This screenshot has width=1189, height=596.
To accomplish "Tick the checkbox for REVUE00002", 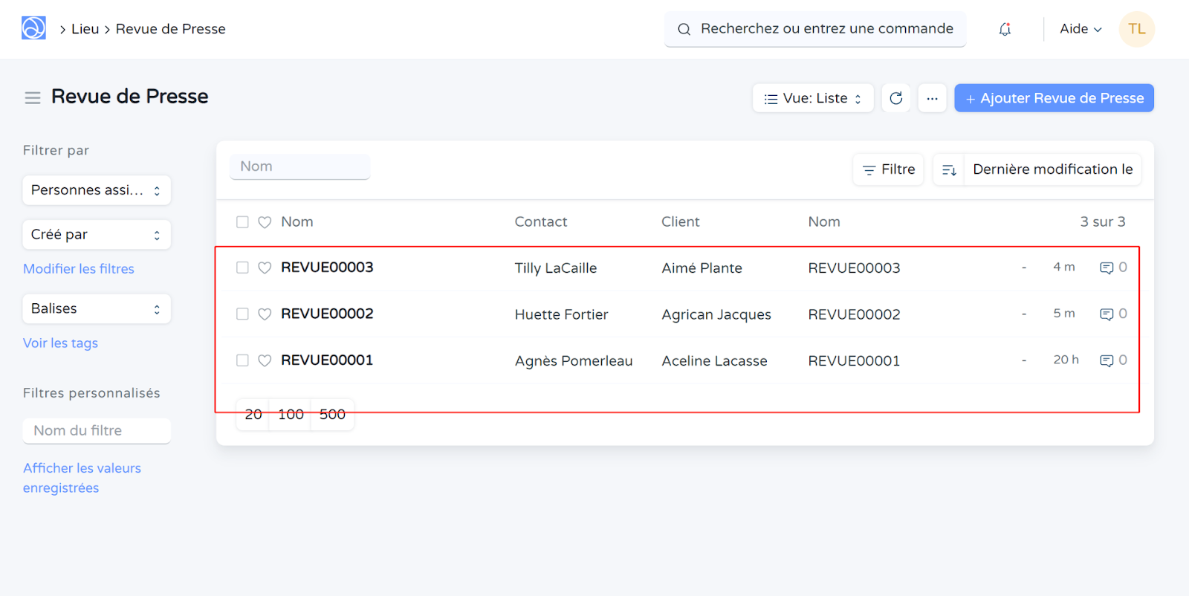I will [242, 314].
